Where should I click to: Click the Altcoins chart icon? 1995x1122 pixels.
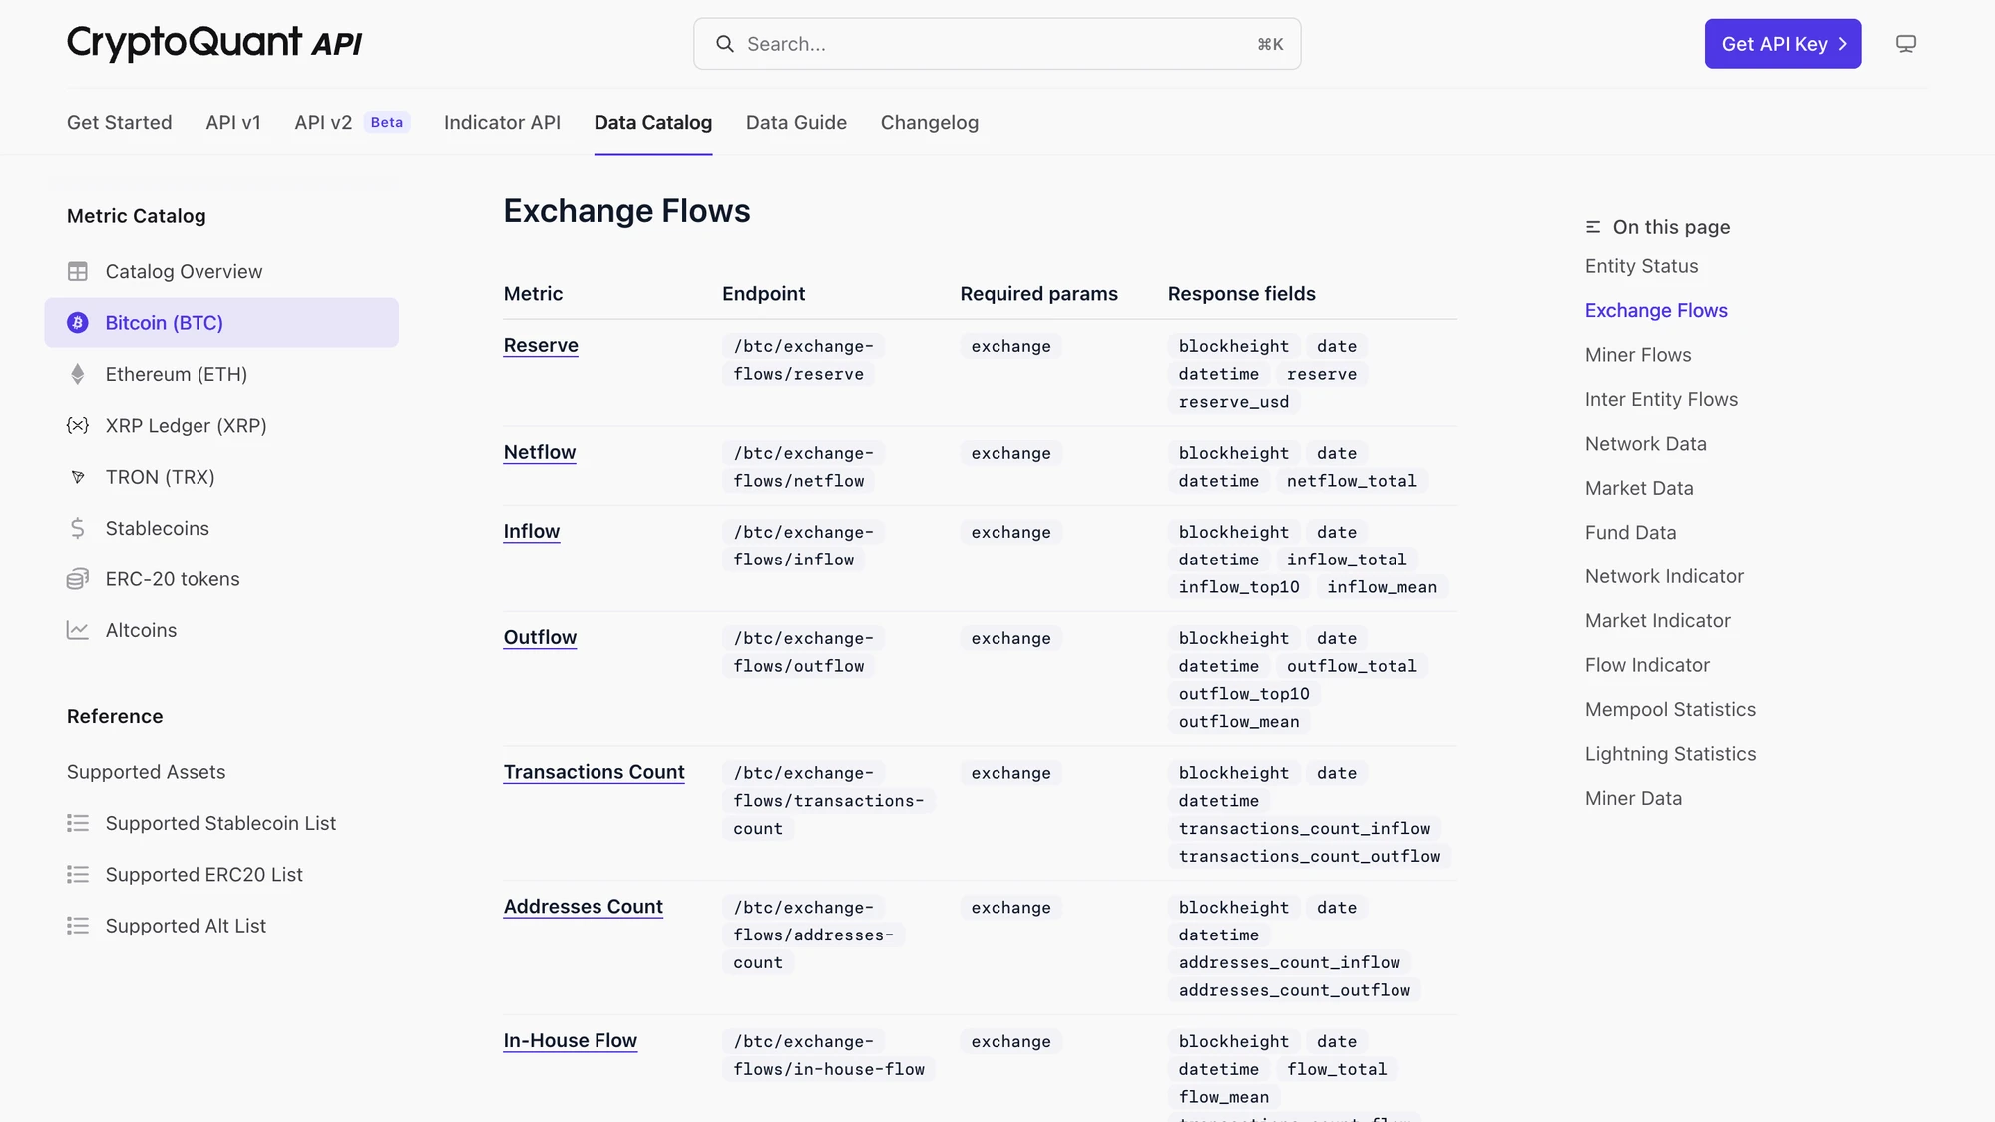tap(78, 630)
